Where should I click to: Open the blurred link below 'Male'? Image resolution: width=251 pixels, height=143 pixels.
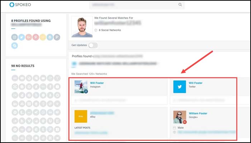[x=207, y=132]
